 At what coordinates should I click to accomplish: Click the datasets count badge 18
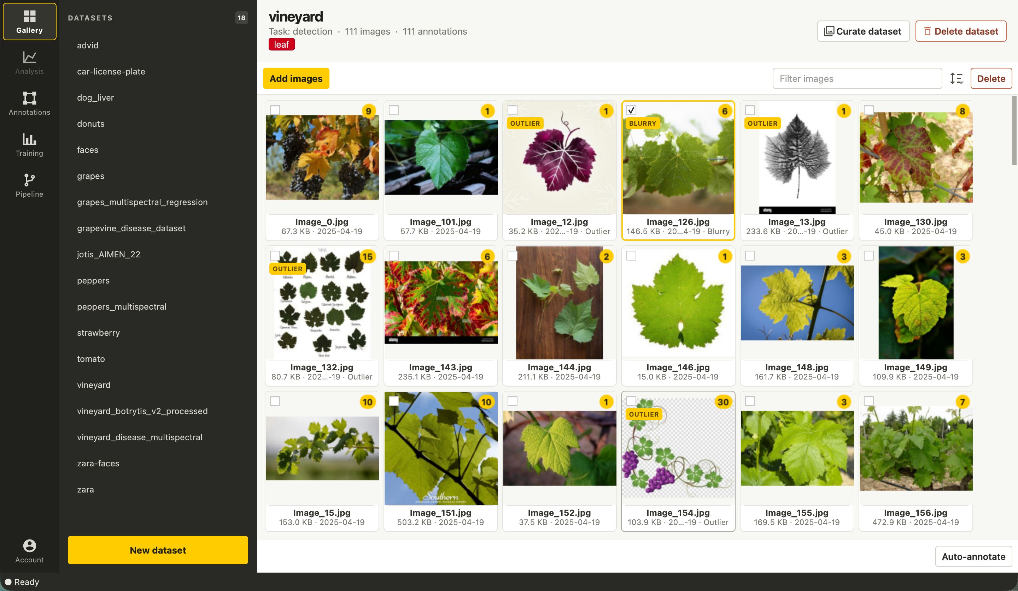[241, 18]
